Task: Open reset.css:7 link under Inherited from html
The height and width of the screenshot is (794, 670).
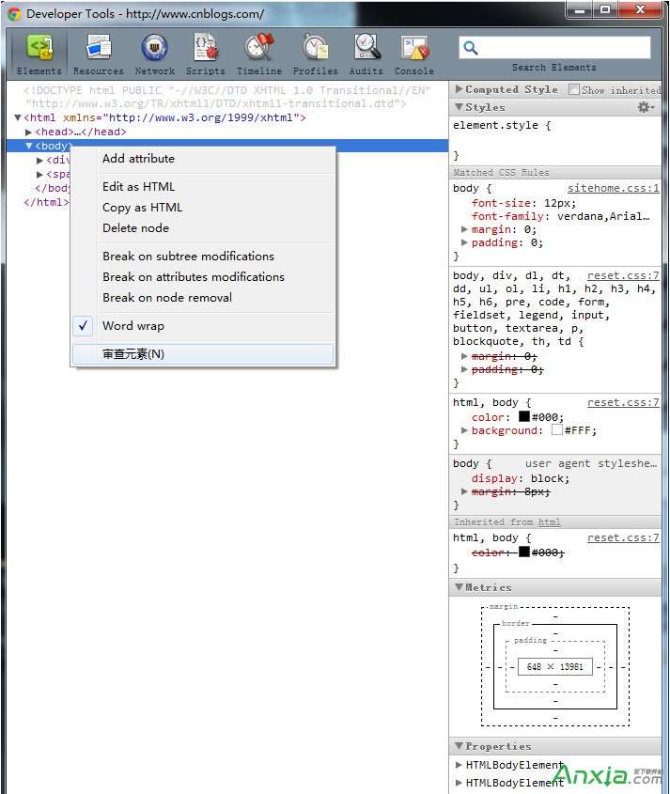Action: pyautogui.click(x=623, y=537)
